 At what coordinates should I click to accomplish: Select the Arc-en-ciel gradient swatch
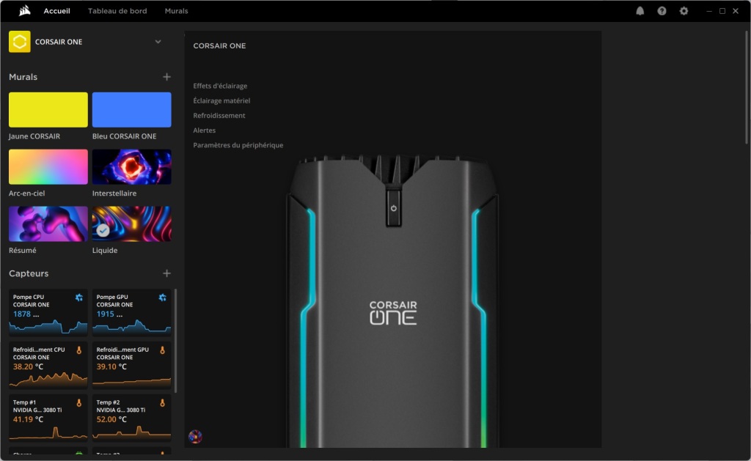(x=48, y=166)
